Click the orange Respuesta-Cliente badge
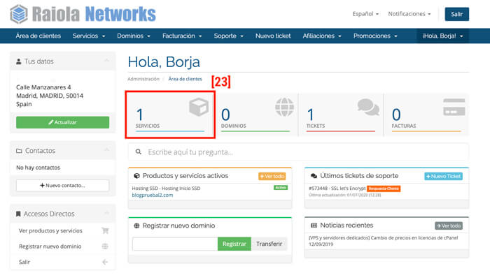 click(384, 189)
